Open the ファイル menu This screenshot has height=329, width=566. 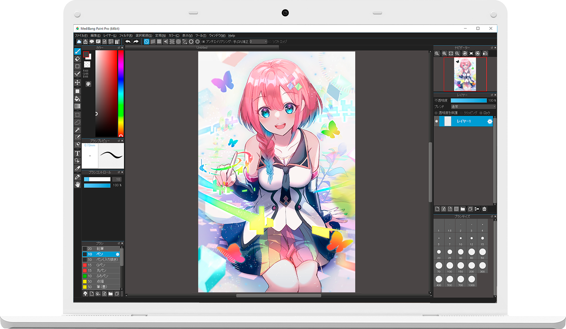point(81,36)
